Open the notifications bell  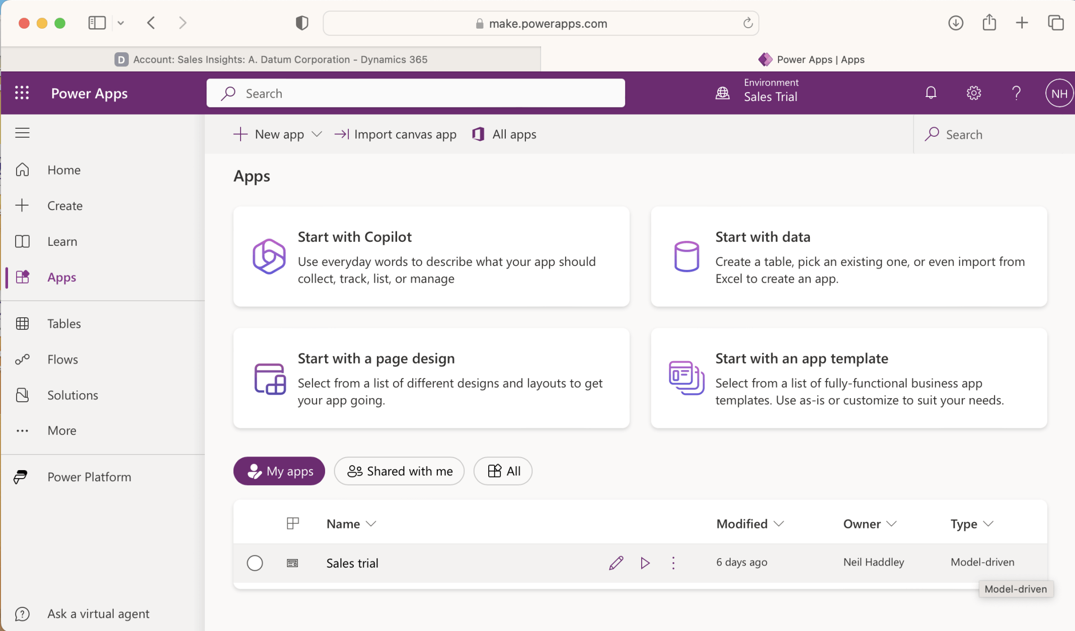pyautogui.click(x=931, y=93)
